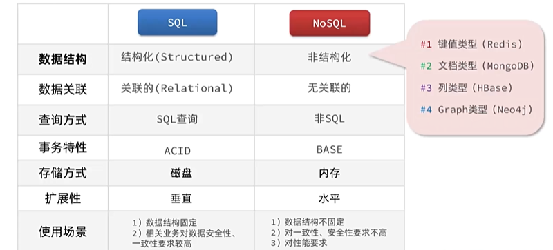553x250 pixels.
Task: Select the #1 键值类型 (Redis) entry
Action: (471, 44)
